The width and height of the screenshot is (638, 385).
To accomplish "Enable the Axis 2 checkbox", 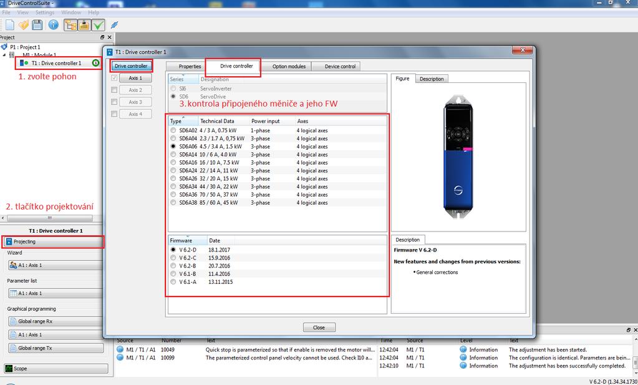I will click(114, 90).
